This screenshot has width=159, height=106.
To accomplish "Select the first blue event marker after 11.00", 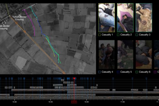I will (x=132, y=78).
